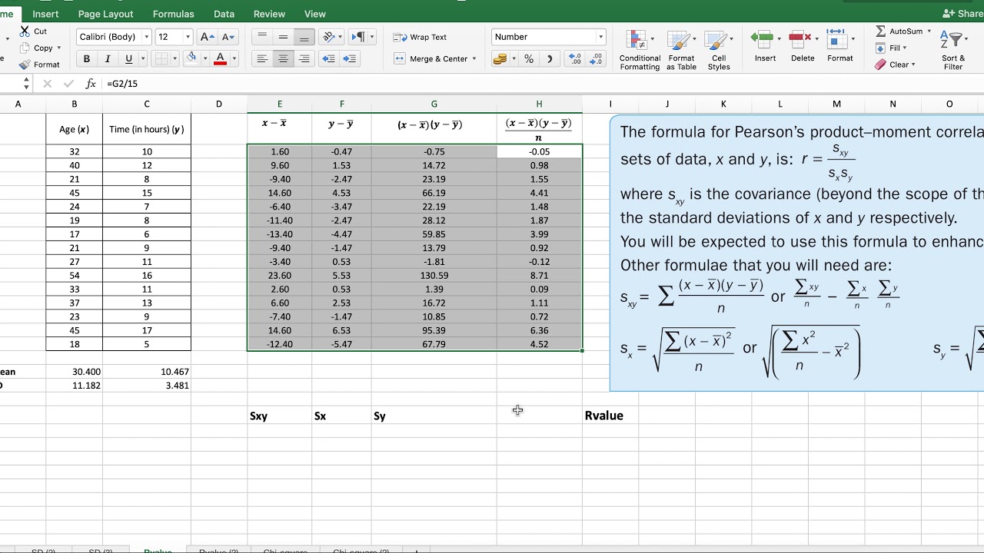
Task: Apply comma style format
Action: 549,59
